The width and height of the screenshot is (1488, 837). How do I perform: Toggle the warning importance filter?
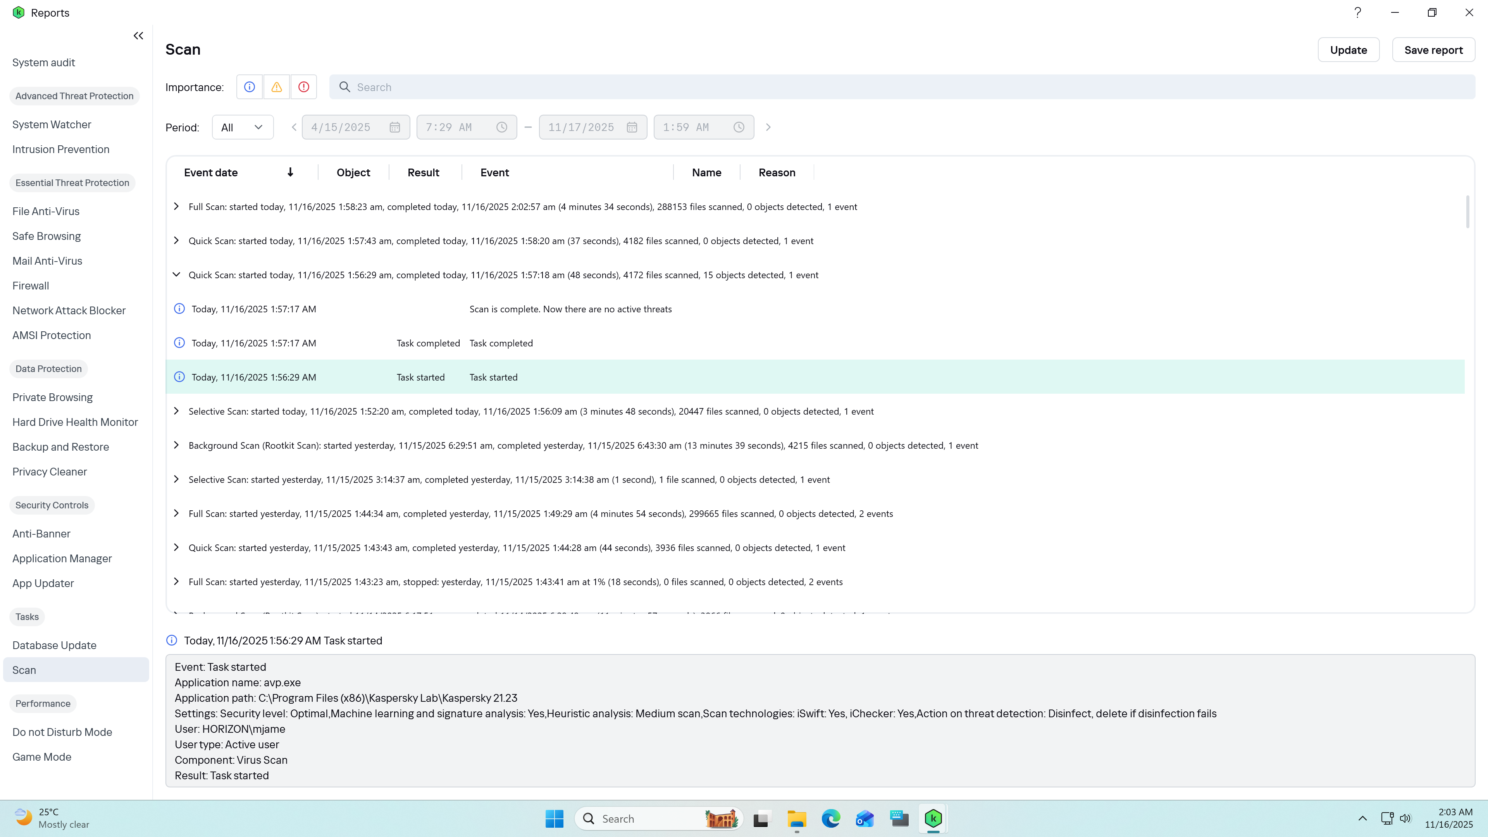click(x=277, y=87)
